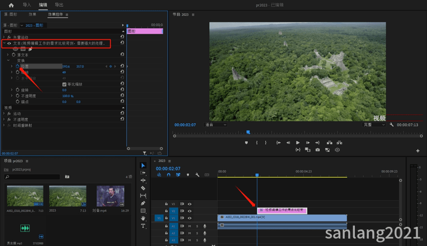427x246 pixels.
Task: Expand the vector motion effect
Action: point(4,37)
